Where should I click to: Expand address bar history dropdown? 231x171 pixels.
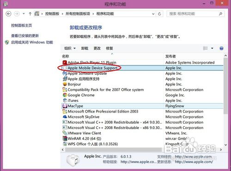point(153,14)
